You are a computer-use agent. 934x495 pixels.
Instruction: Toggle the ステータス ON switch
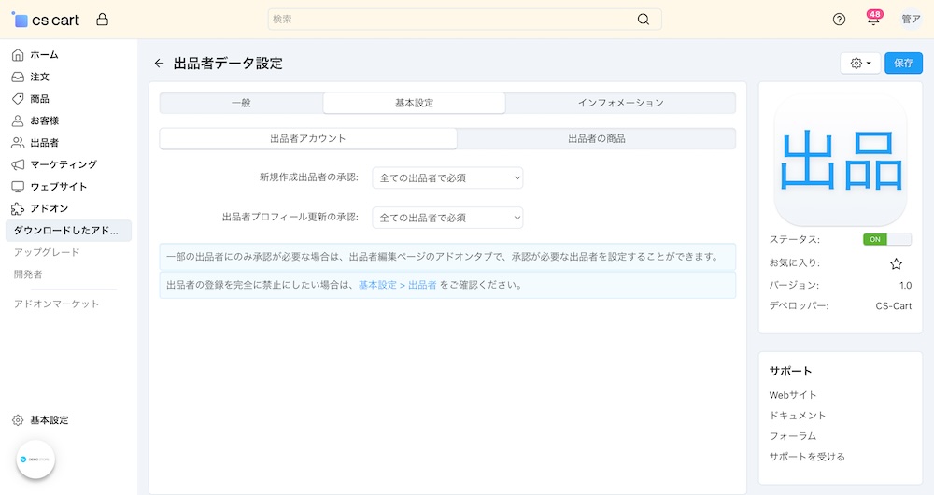tap(887, 239)
